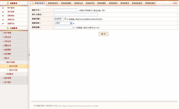This screenshot has height=109, width=179.
Task: Focus the 商务卡号 input field
Action: coord(65,10)
